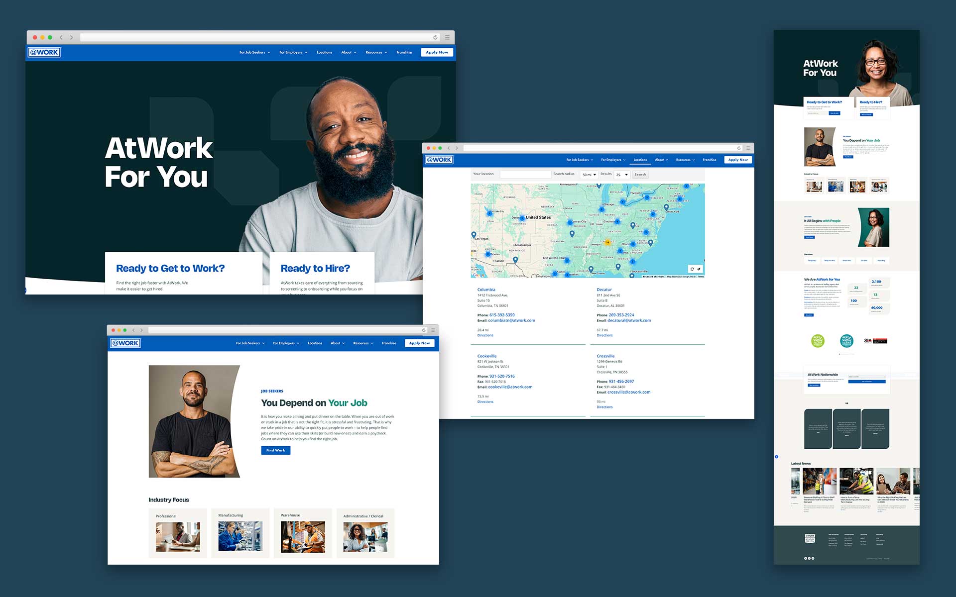Screen dimensions: 956x597
Task: Open the Manufacturing industry card
Action: point(240,533)
